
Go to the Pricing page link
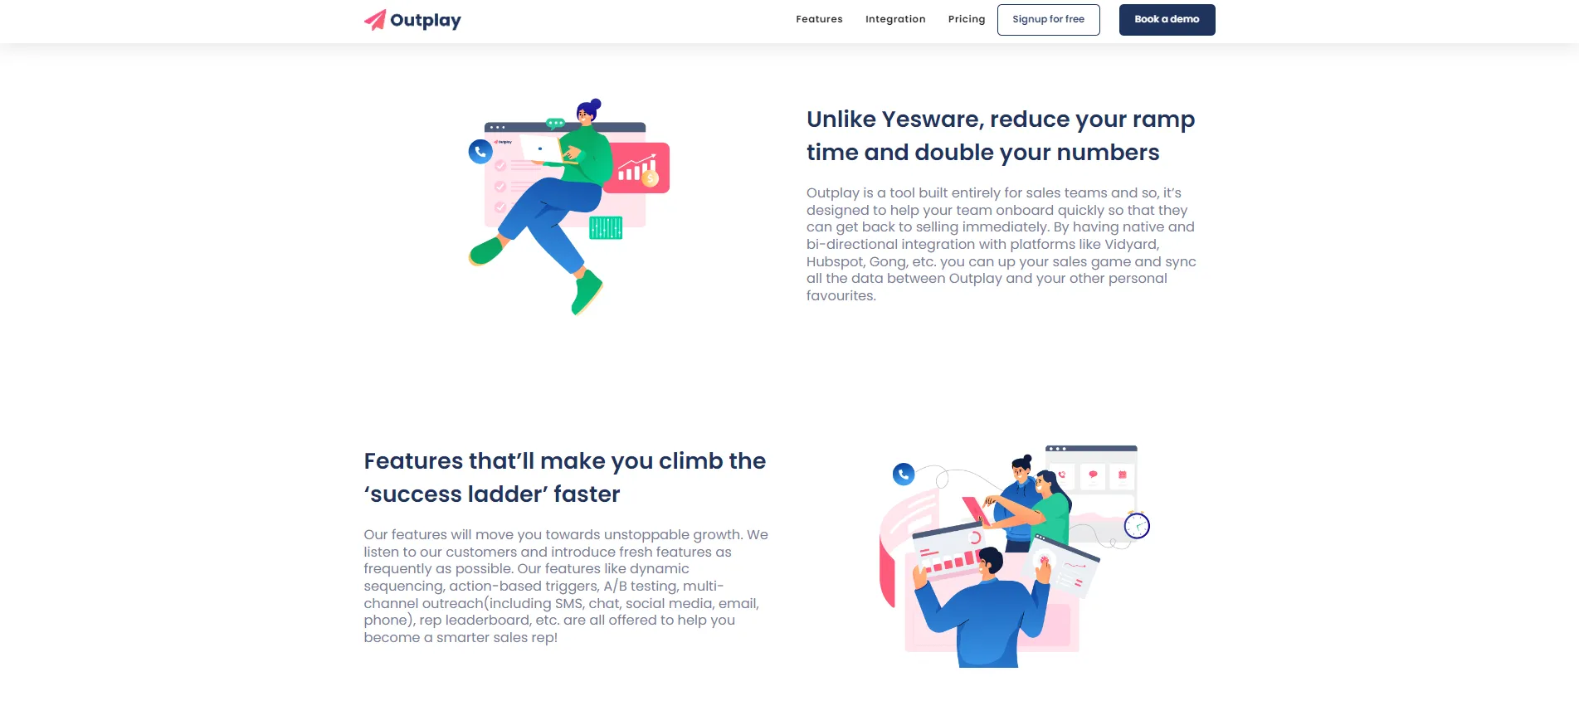pyautogui.click(x=967, y=19)
